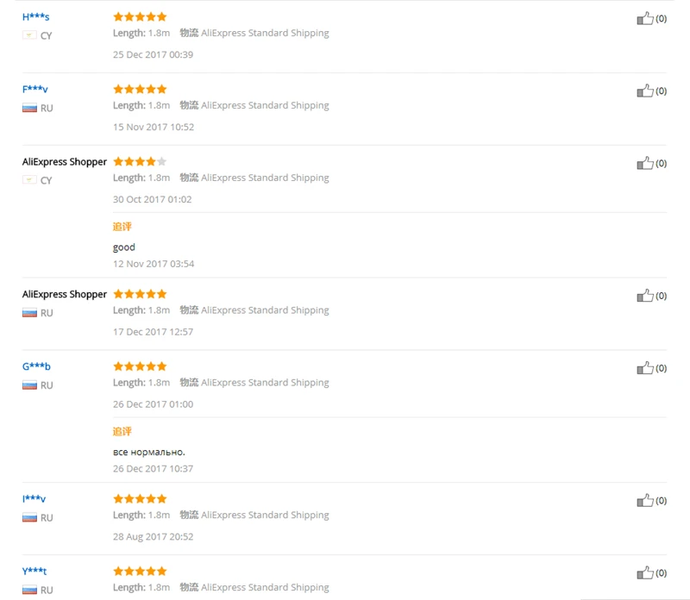Click the 'все нормально.' follow-up comment
The image size is (690, 600).
(149, 452)
